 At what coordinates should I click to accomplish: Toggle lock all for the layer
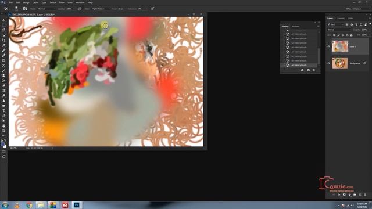coord(351,35)
